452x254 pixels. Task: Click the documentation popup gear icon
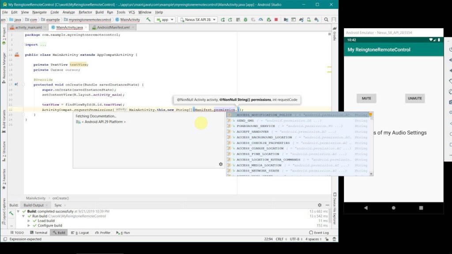(221, 164)
